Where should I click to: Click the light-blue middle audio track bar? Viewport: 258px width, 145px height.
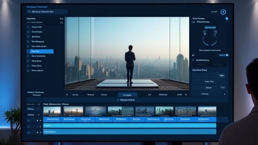click(x=130, y=125)
